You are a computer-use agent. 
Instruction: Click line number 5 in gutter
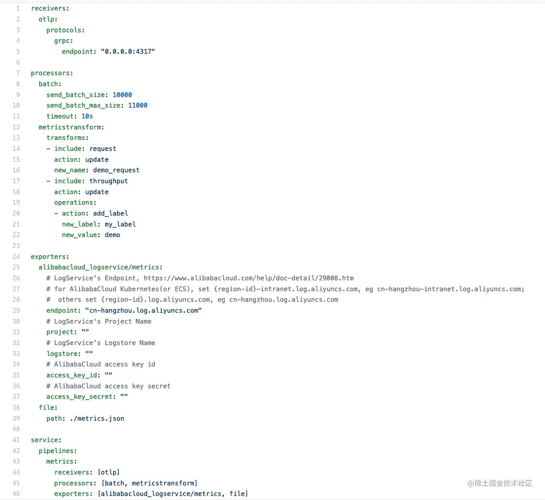pyautogui.click(x=18, y=51)
